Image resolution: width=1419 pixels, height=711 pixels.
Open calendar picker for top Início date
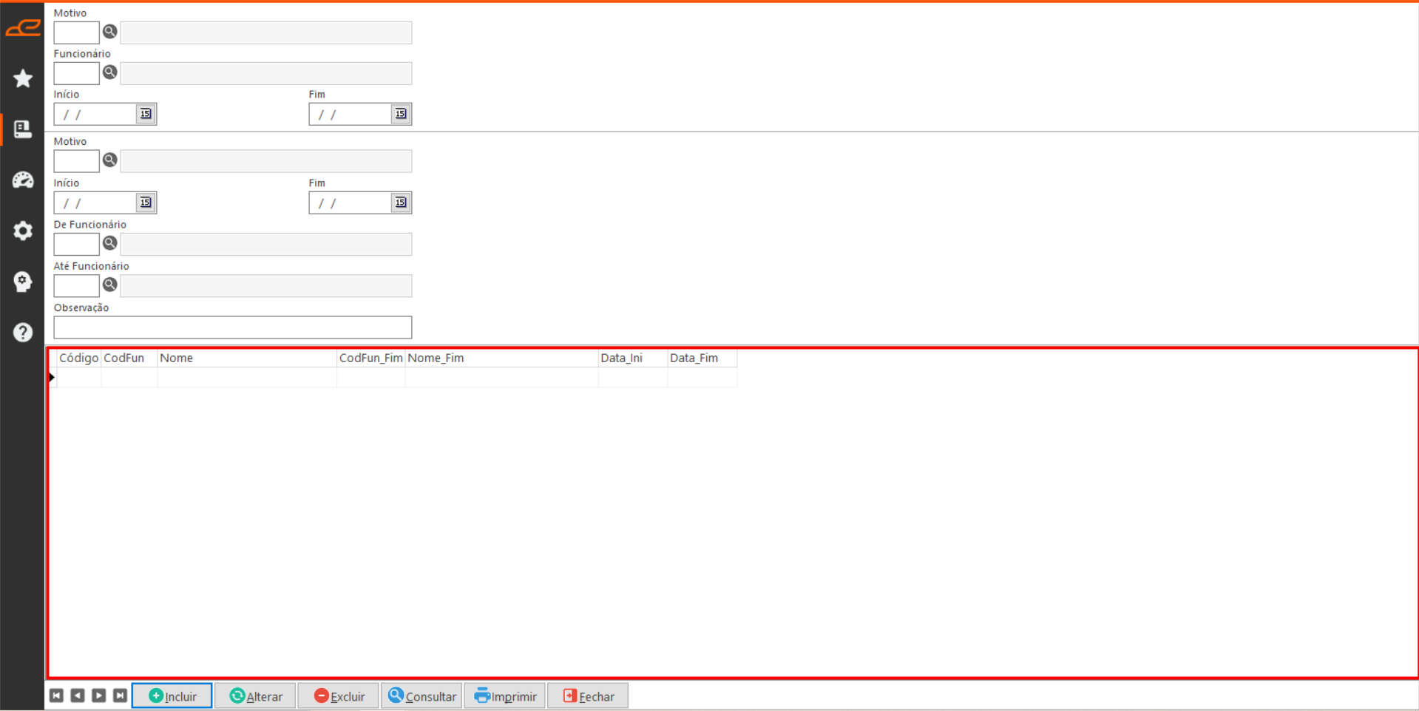coord(146,114)
